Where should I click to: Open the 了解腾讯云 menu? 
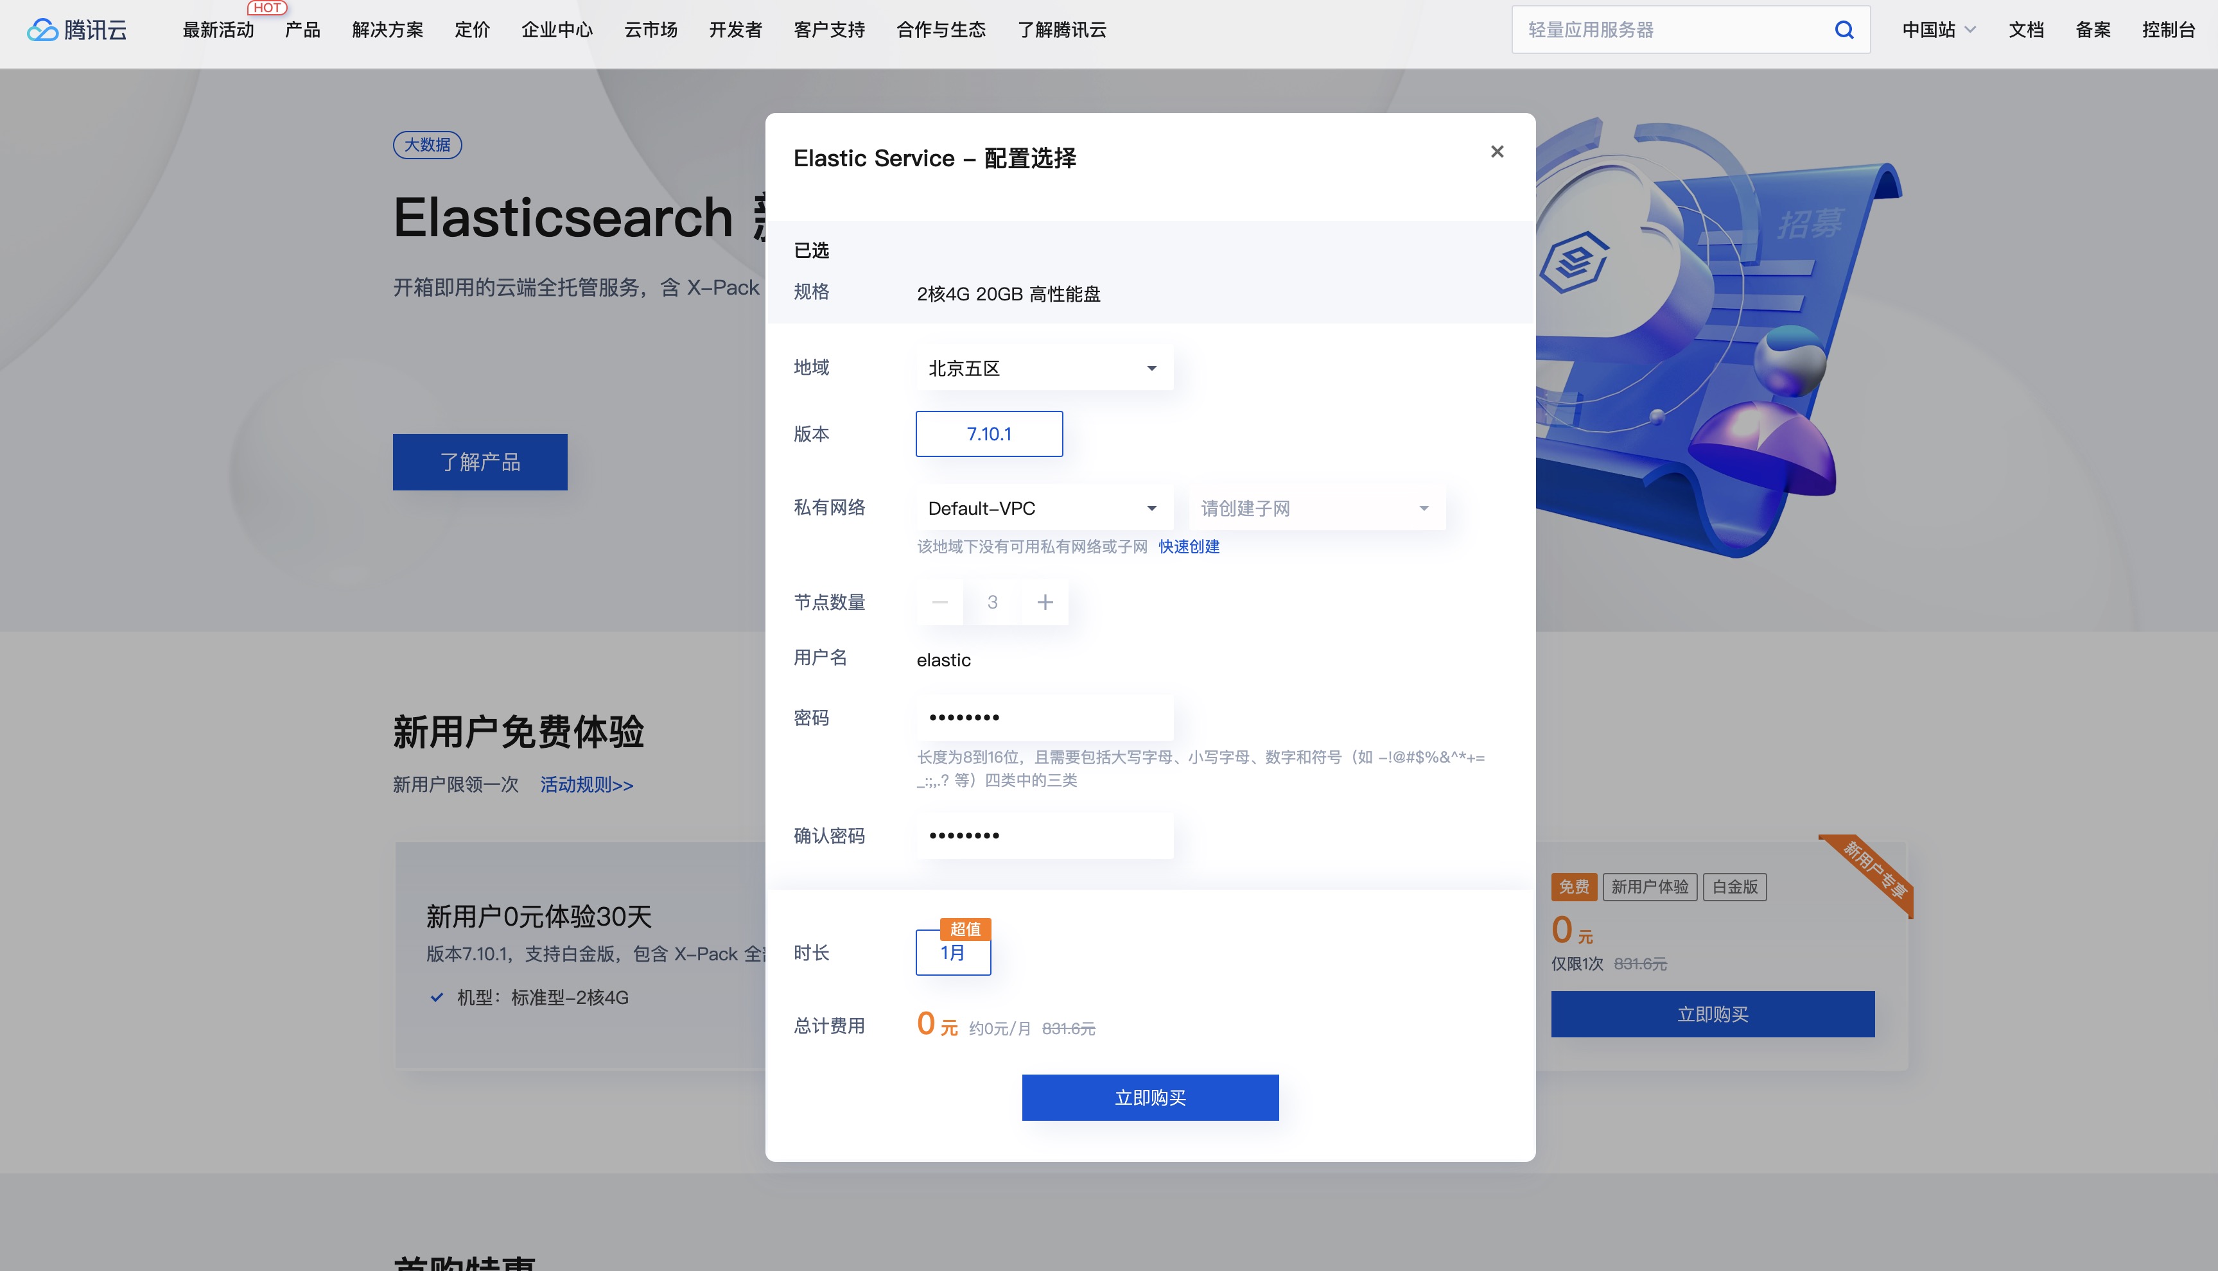[1062, 30]
